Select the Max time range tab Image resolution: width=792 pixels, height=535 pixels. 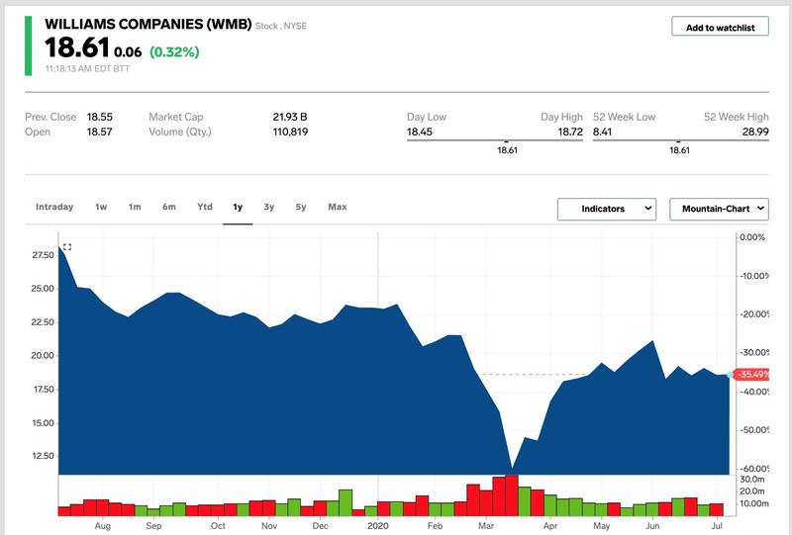tap(338, 207)
